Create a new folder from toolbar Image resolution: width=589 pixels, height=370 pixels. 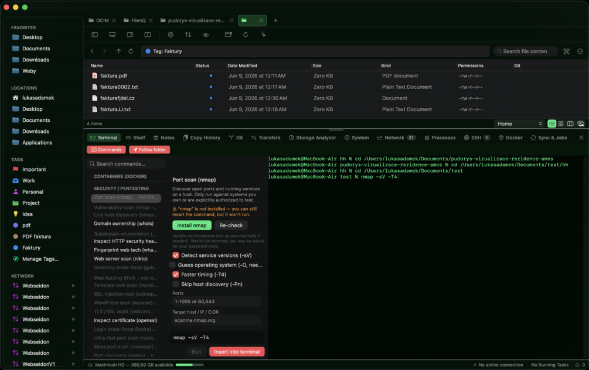(229, 35)
